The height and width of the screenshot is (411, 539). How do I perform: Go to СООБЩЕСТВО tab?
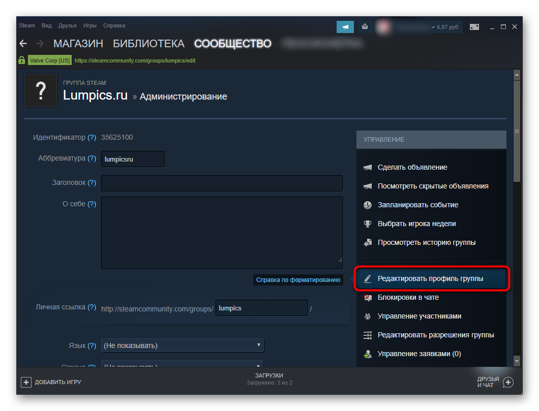(x=233, y=44)
